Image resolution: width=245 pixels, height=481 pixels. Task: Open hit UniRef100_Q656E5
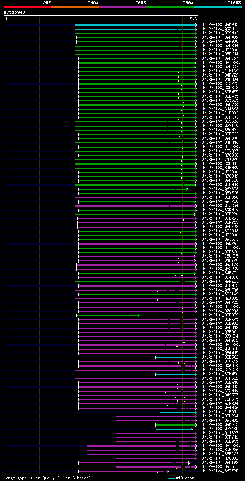[x=220, y=100]
